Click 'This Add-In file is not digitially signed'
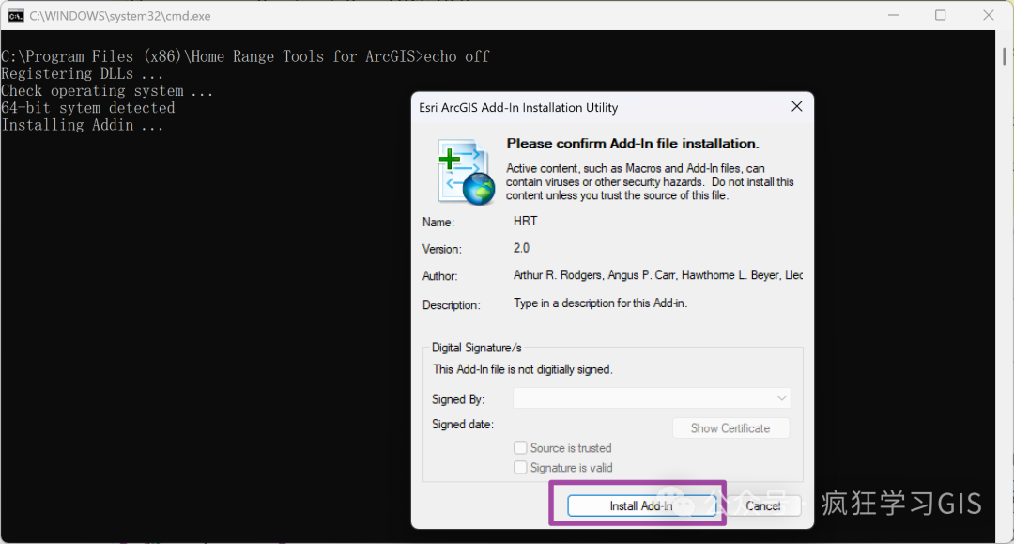 pyautogui.click(x=523, y=369)
